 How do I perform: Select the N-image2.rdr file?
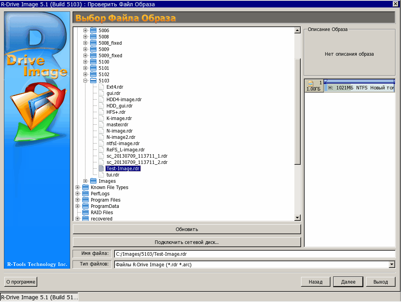click(x=121, y=137)
